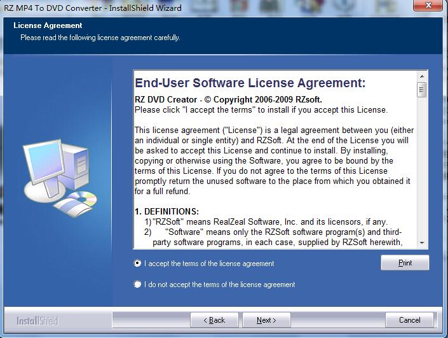Image resolution: width=448 pixels, height=338 pixels.
Task: Proceed with the Next button
Action: (266, 320)
